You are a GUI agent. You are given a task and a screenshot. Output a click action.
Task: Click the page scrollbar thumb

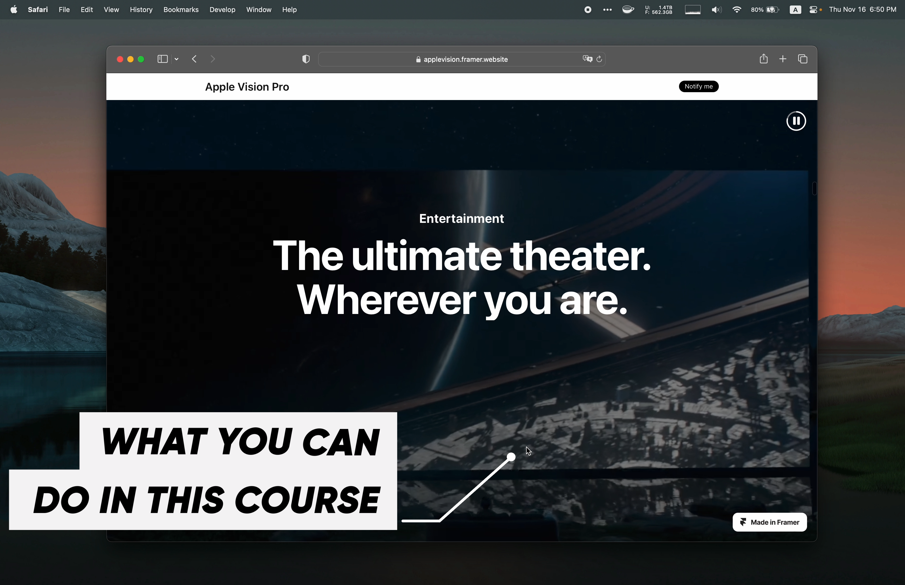(814, 189)
